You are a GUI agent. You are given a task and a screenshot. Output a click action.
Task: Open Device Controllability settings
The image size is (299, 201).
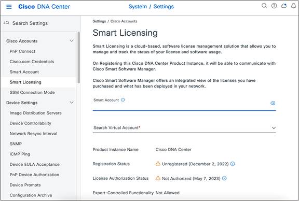(31, 123)
